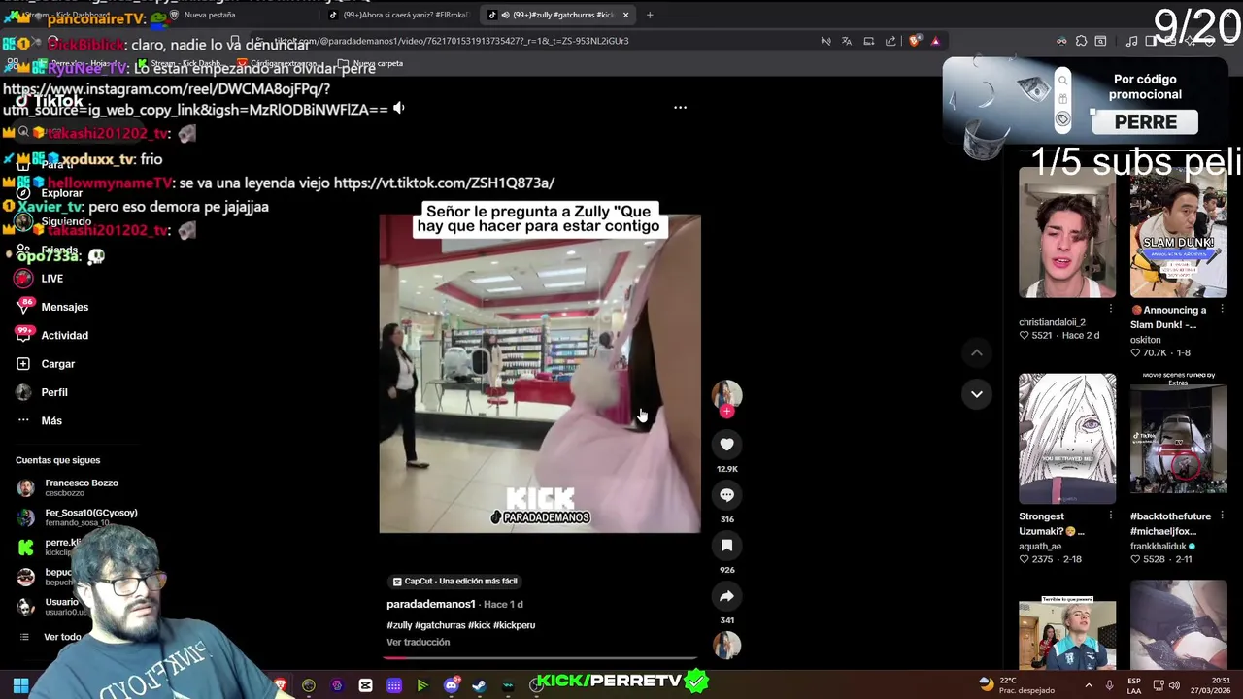Click the CapCut easier editing badge
Image resolution: width=1243 pixels, height=699 pixels.
pyautogui.click(x=454, y=581)
